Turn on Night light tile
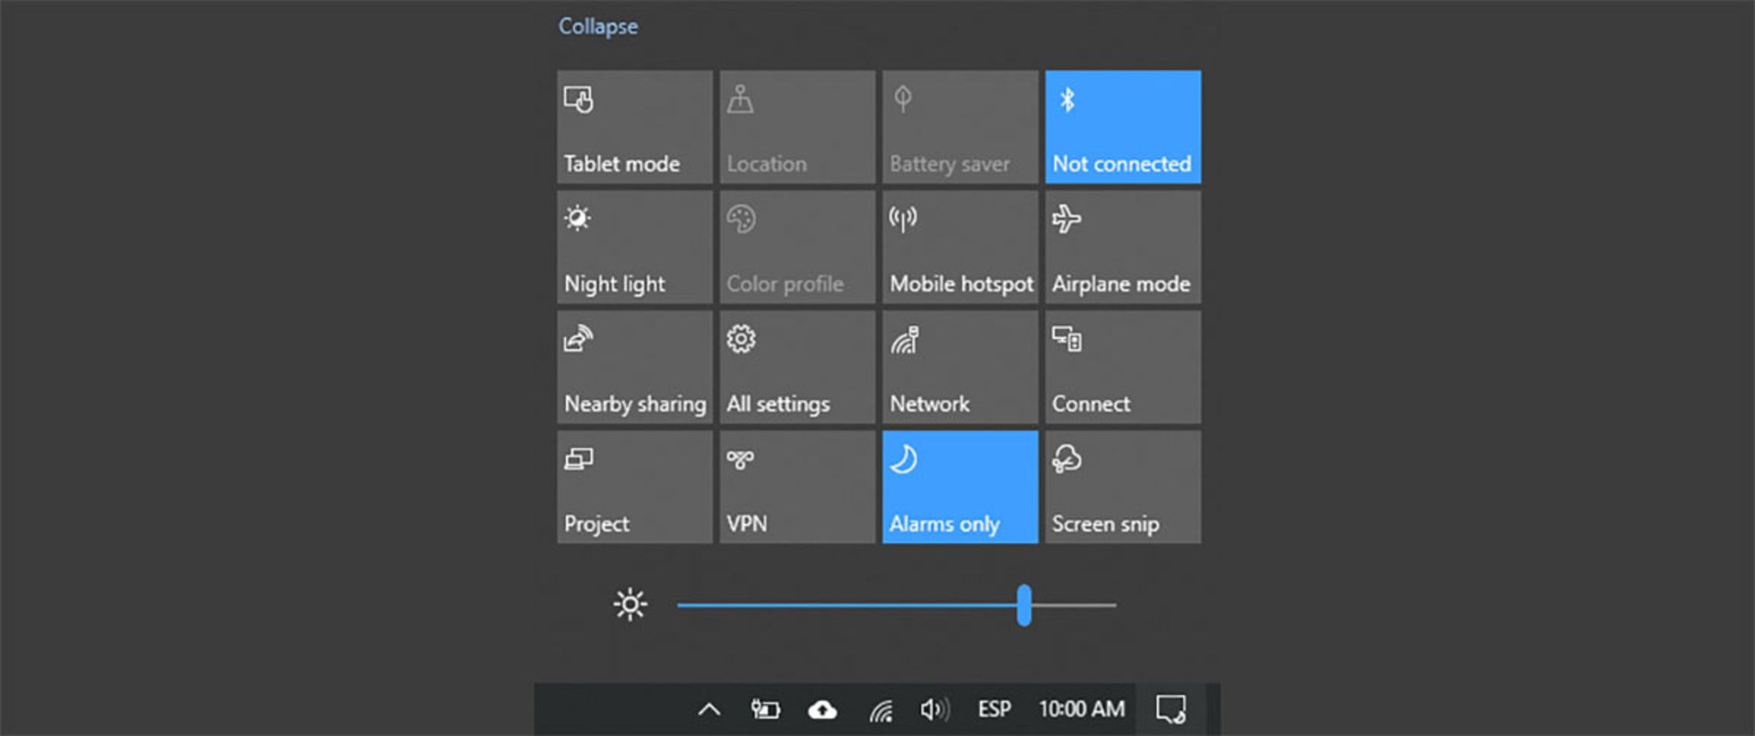The image size is (1755, 736). point(634,247)
